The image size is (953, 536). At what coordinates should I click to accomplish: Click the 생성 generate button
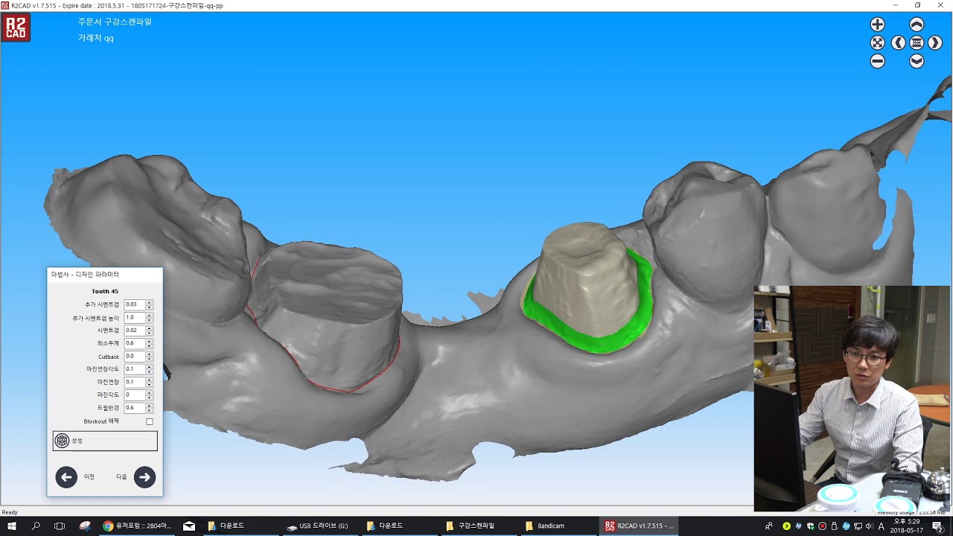click(x=105, y=441)
